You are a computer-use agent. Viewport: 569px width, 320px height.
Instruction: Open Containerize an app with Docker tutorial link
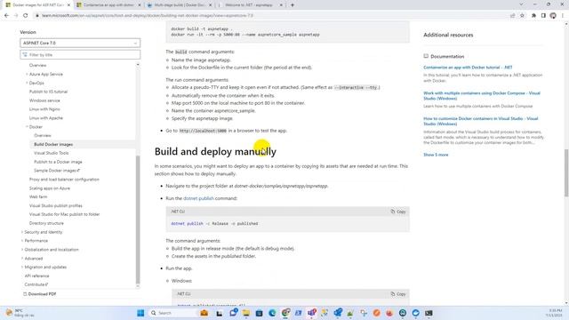[x=468, y=68]
